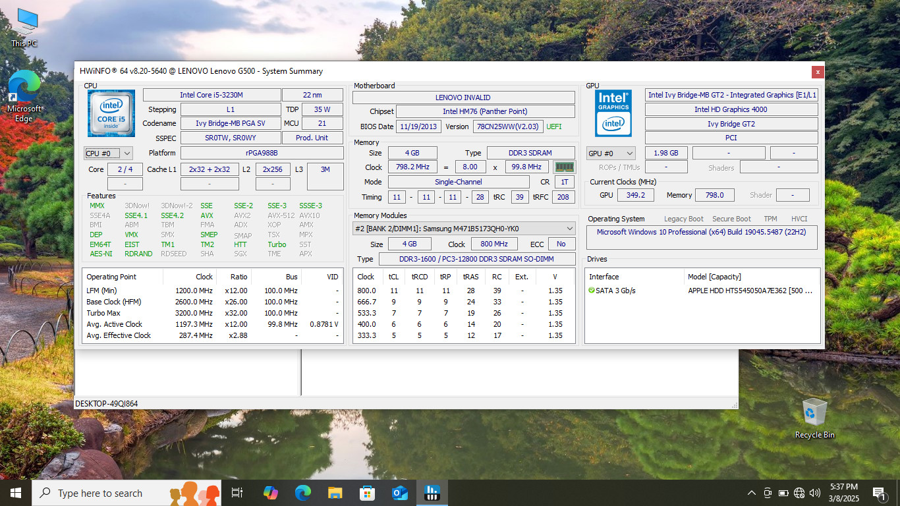Click the Turbo Max operating point row
This screenshot has width=900, height=506.
coord(213,313)
